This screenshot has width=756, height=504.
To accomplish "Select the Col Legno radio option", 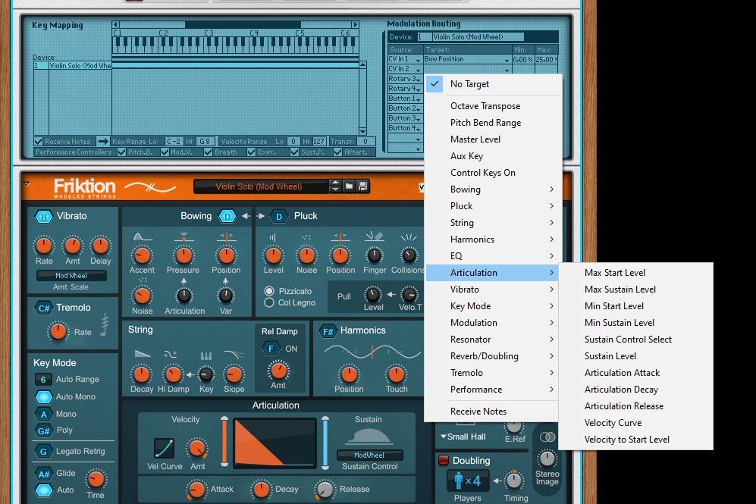I will [x=269, y=302].
